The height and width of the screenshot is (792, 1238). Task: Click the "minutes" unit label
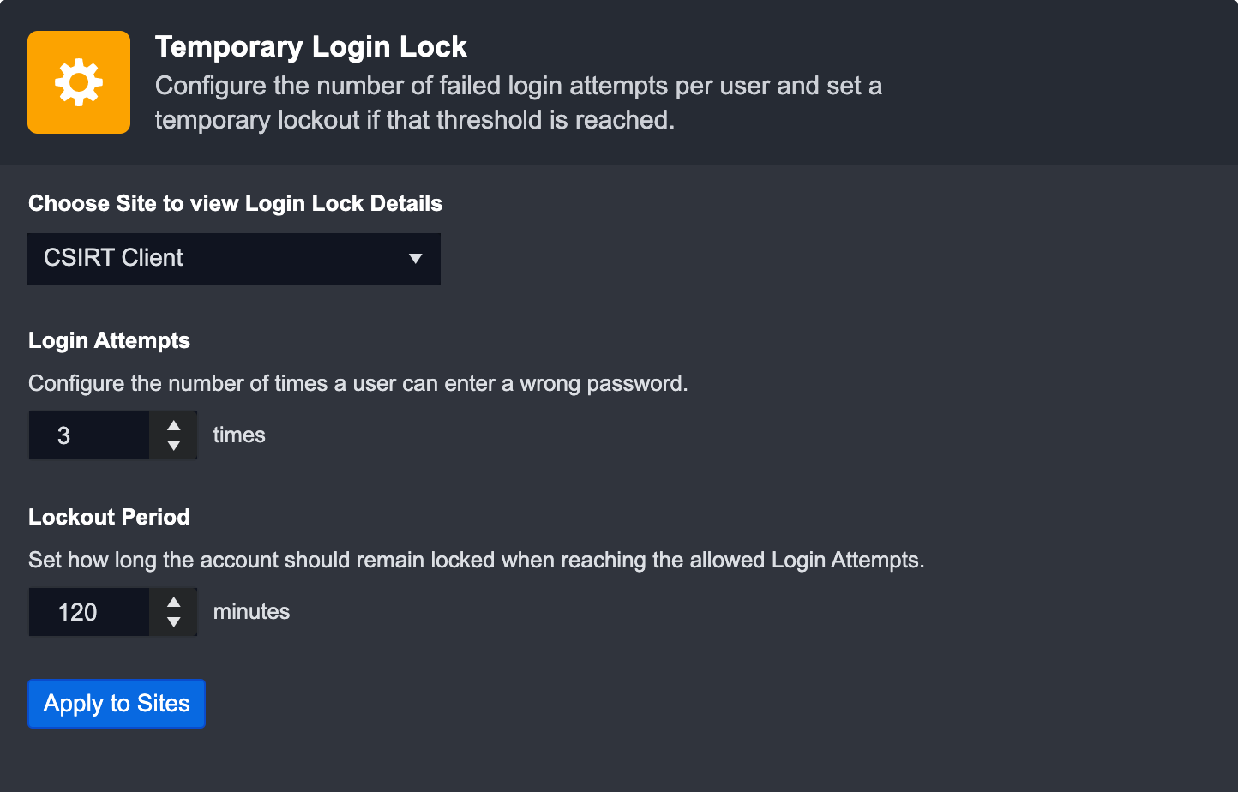click(251, 612)
